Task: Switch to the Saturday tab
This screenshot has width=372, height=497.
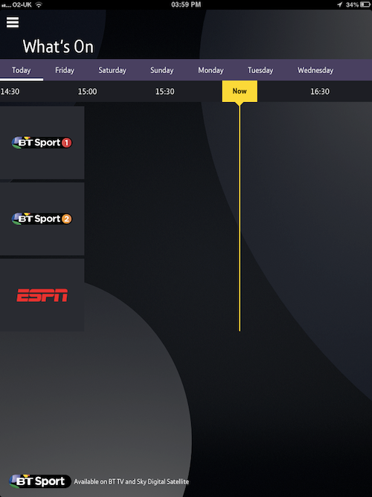Action: [112, 70]
